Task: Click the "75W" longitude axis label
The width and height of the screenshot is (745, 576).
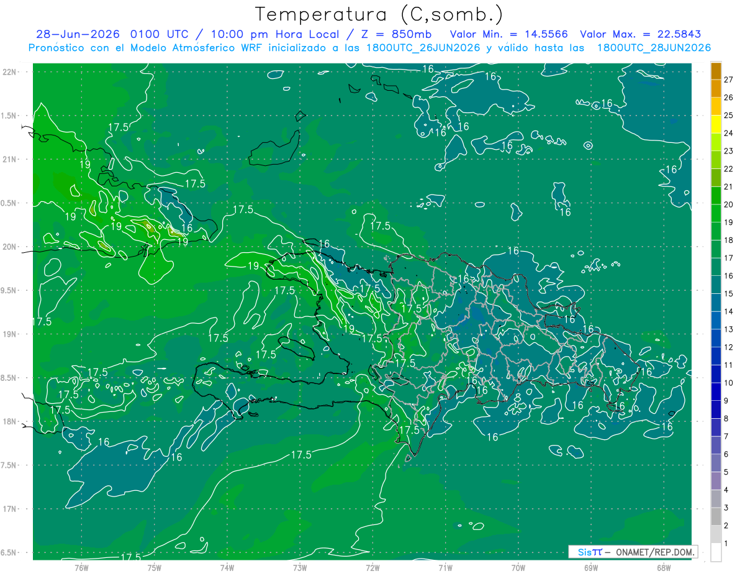Action: (154, 567)
